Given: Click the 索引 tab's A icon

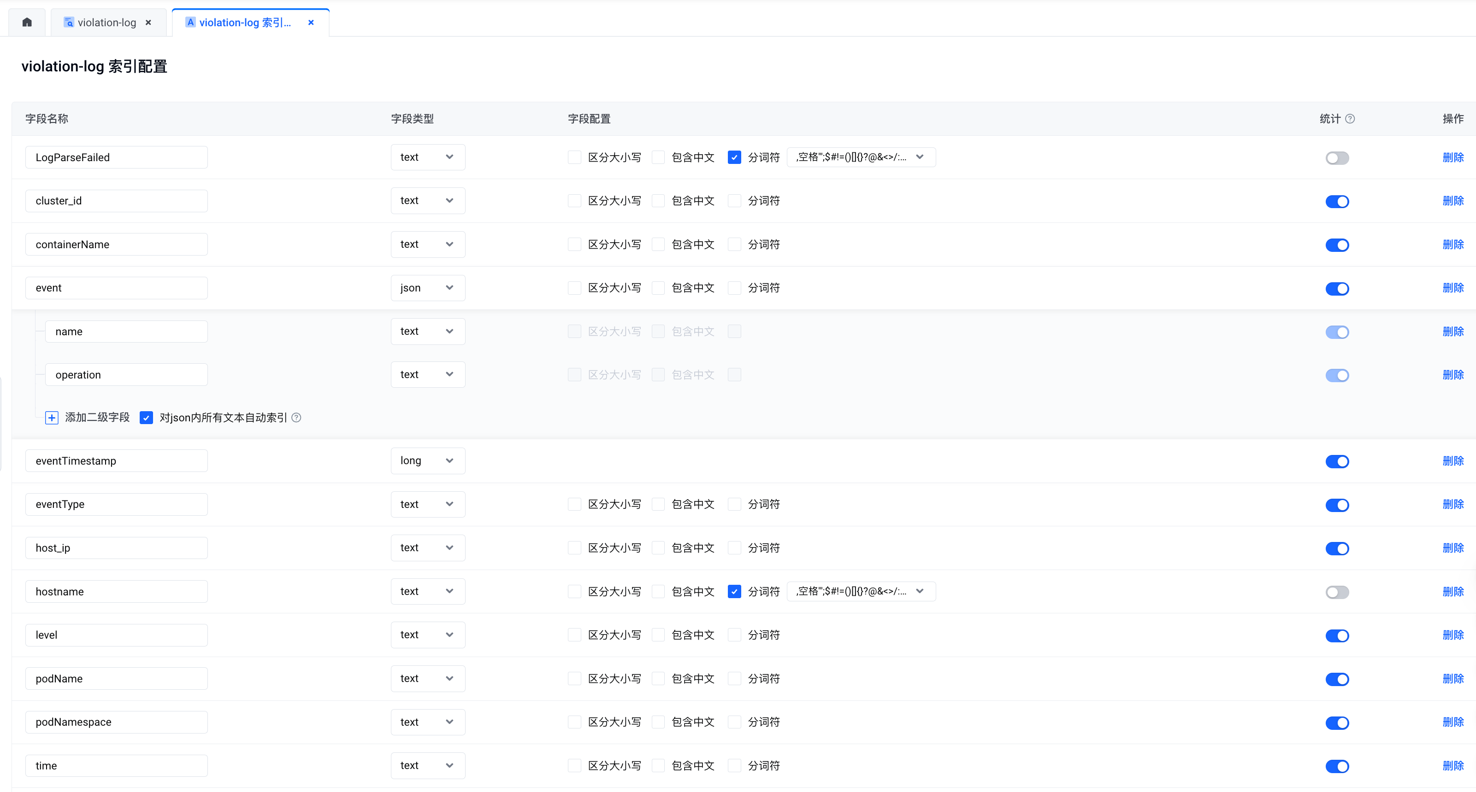Looking at the screenshot, I should pyautogui.click(x=190, y=22).
